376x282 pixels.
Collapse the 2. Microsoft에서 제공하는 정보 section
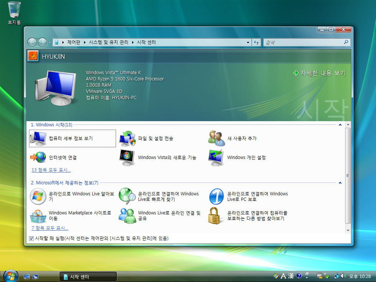click(340, 183)
